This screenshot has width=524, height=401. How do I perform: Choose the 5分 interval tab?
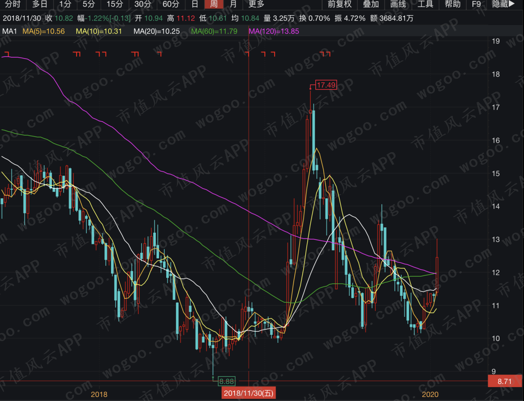[x=89, y=4]
